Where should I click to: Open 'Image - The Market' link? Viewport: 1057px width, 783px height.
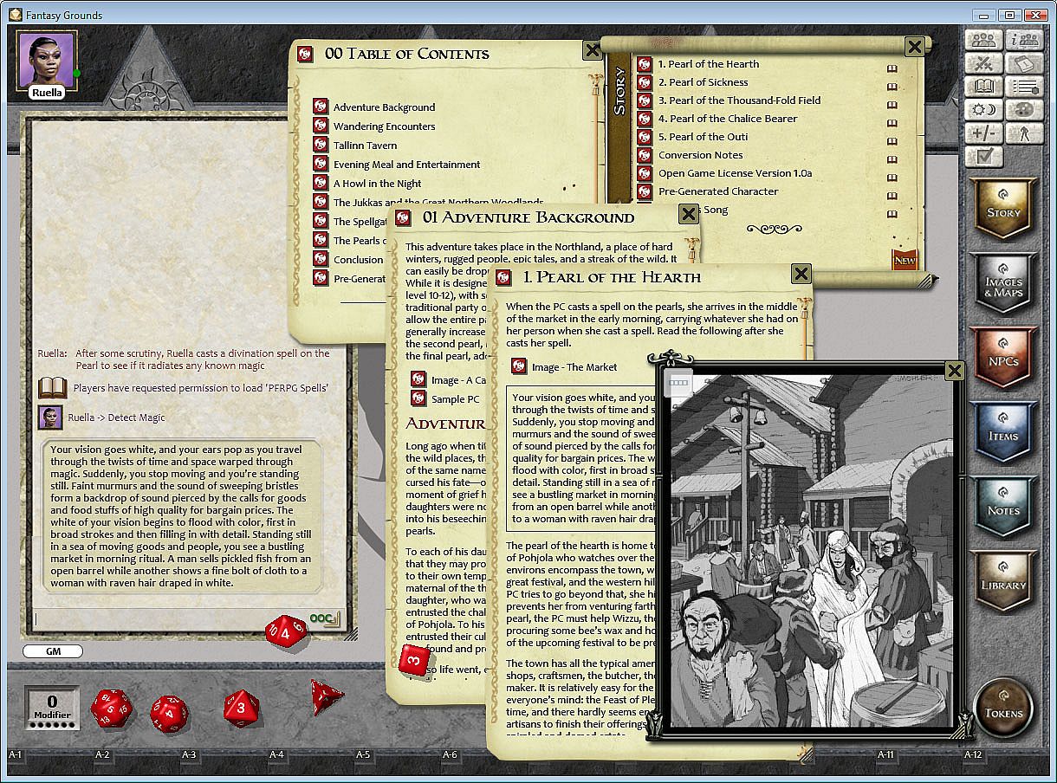click(x=574, y=367)
